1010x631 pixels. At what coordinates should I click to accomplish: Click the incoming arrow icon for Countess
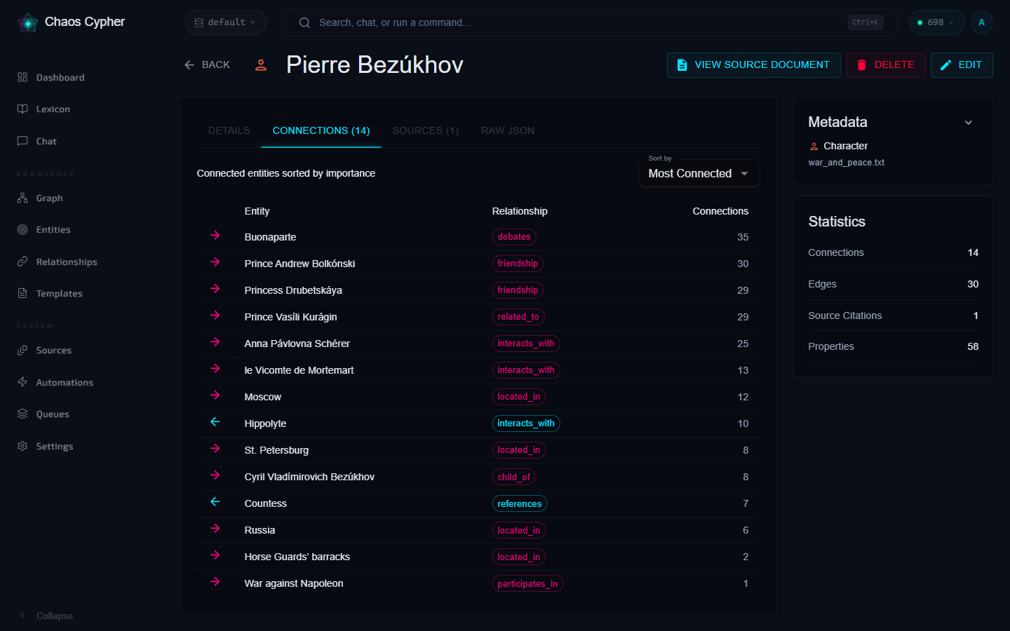(x=215, y=502)
